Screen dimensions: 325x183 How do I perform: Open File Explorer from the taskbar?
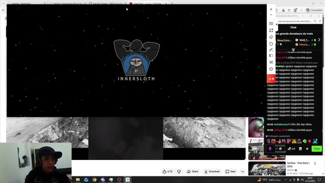(78, 180)
